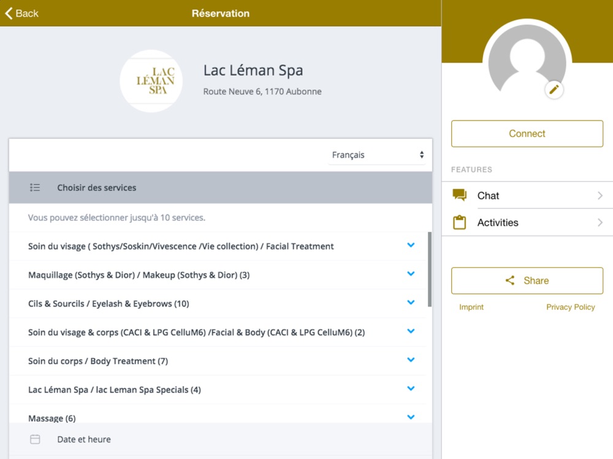The image size is (613, 459).
Task: Click the Massage (6) text
Action: pos(51,419)
